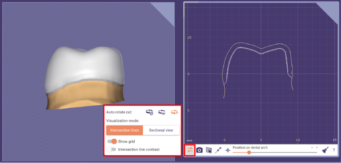Switch to Sectional view mode
Image resolution: width=341 pixels, height=163 pixels.
point(161,130)
